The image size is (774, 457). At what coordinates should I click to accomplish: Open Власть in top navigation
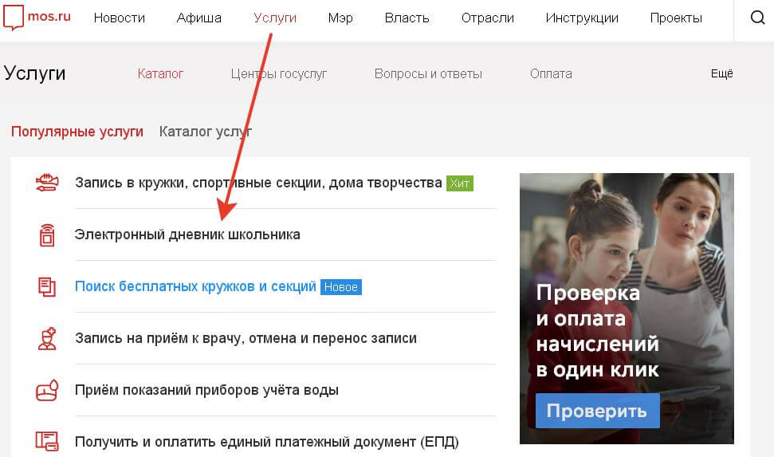coord(407,18)
